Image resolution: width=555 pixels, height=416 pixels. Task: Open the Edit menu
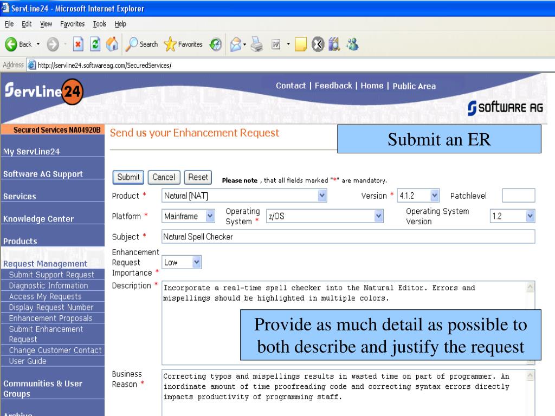[27, 24]
